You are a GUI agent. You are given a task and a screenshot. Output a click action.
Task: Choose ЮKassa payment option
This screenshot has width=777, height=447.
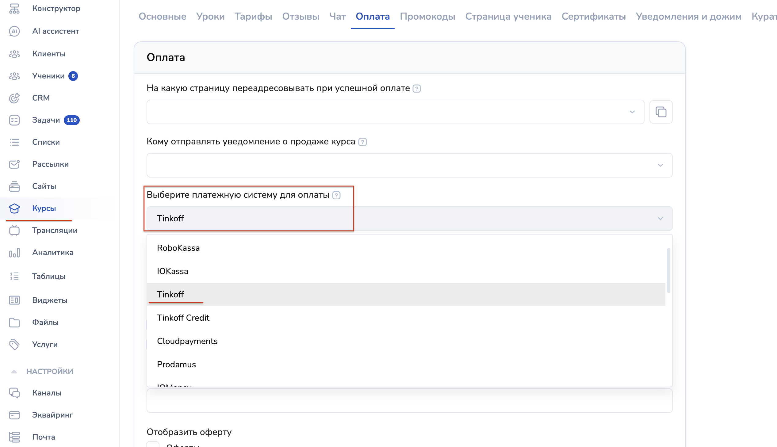[172, 271]
